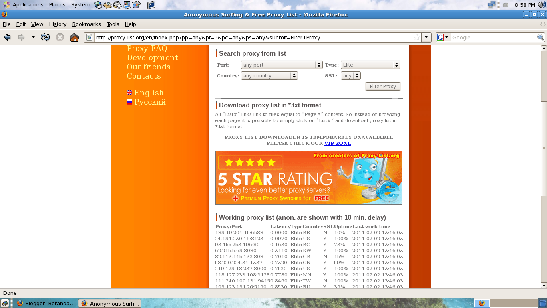Screen dimensions: 547x308
Task: Launch the terminal from the panel
Action: 151,5
